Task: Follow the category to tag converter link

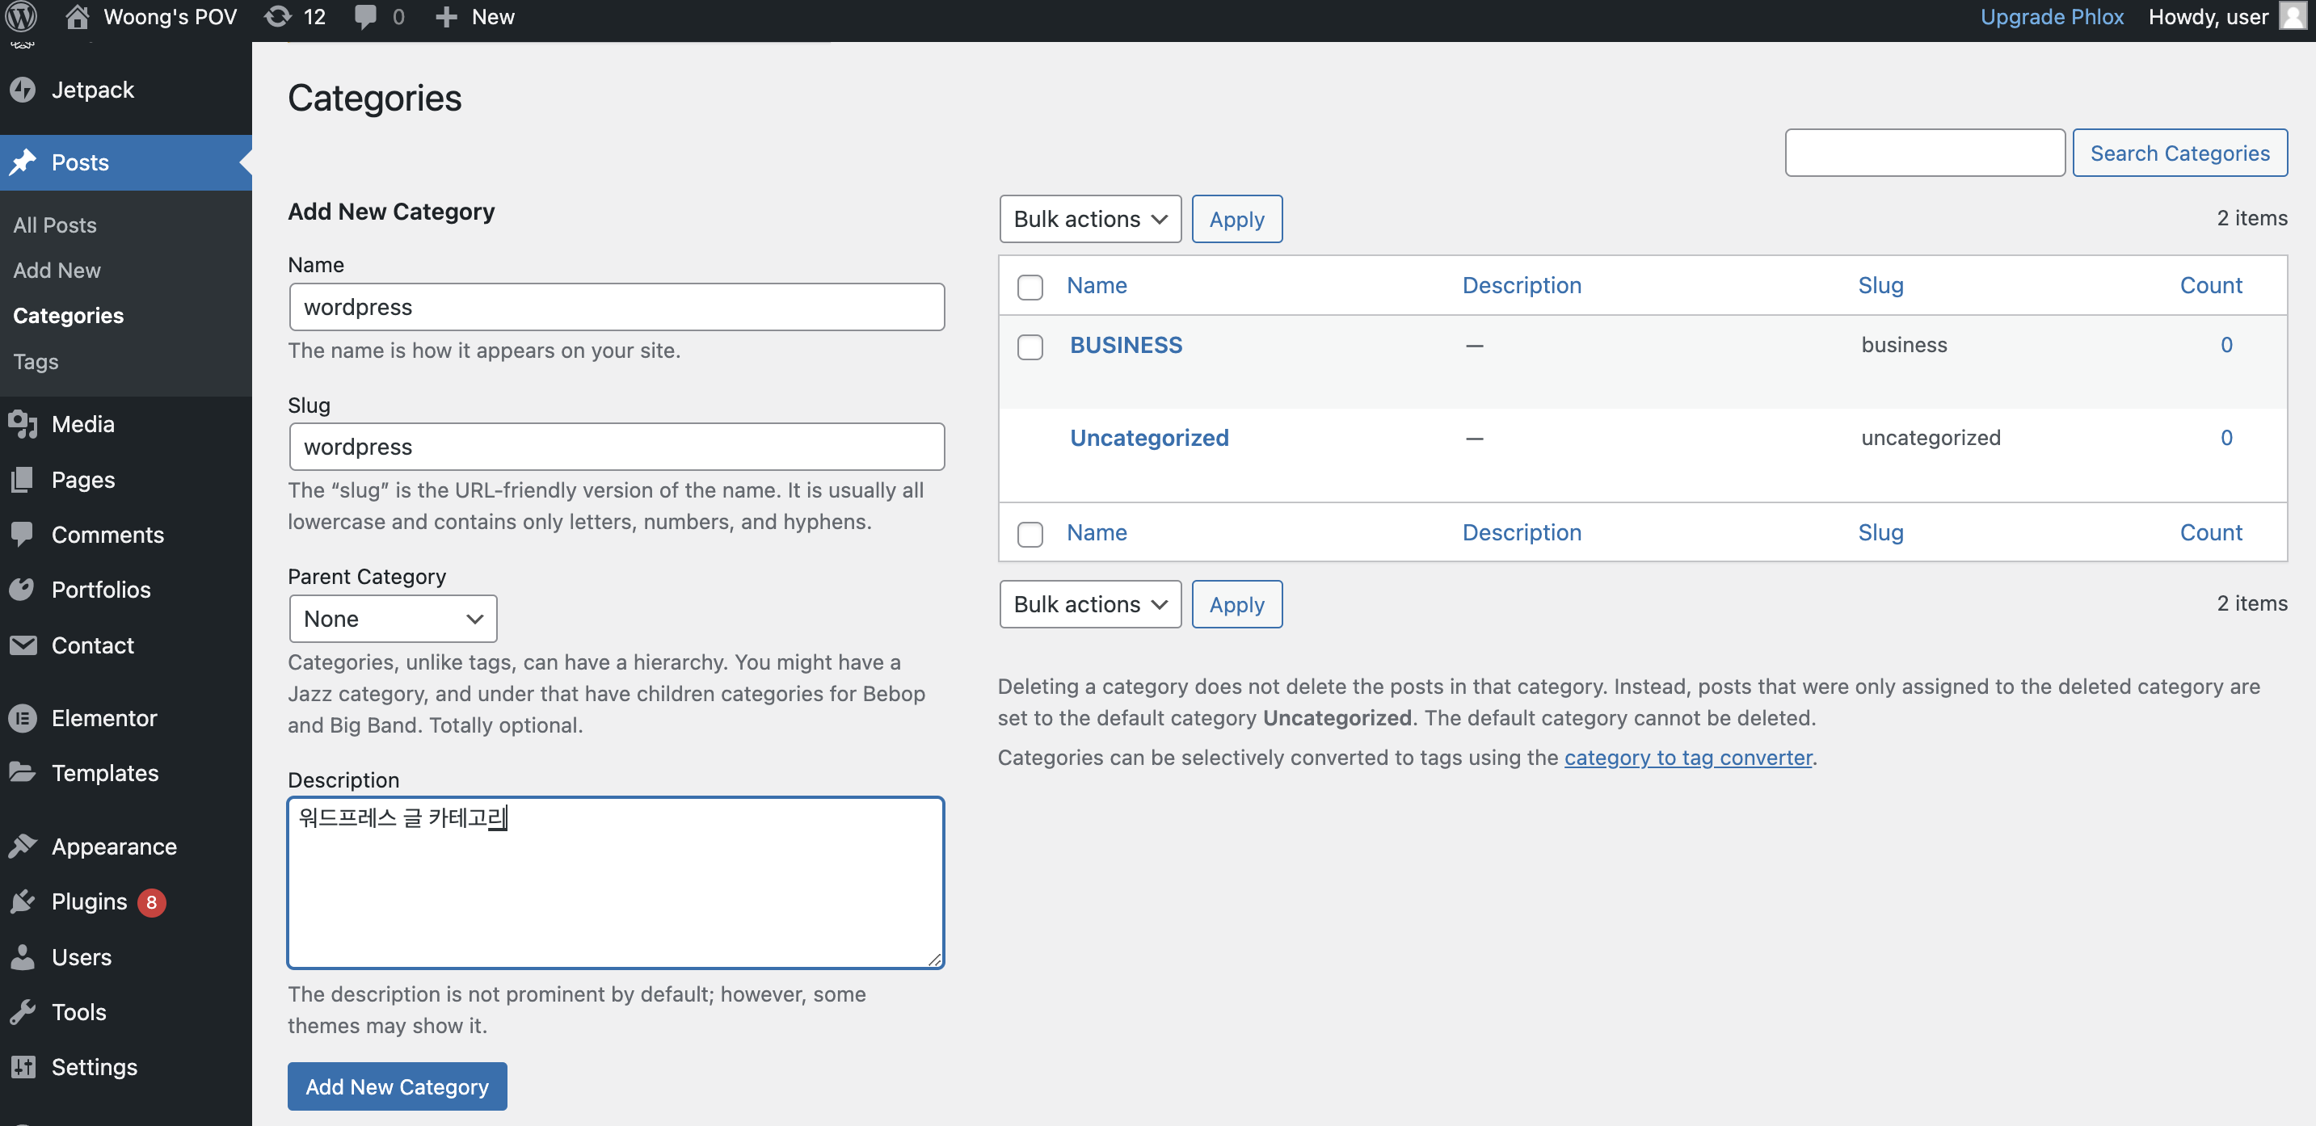Action: [x=1687, y=758]
